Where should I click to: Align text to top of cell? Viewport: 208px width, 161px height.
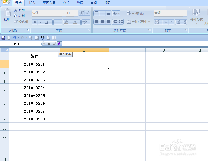(x=96, y=13)
